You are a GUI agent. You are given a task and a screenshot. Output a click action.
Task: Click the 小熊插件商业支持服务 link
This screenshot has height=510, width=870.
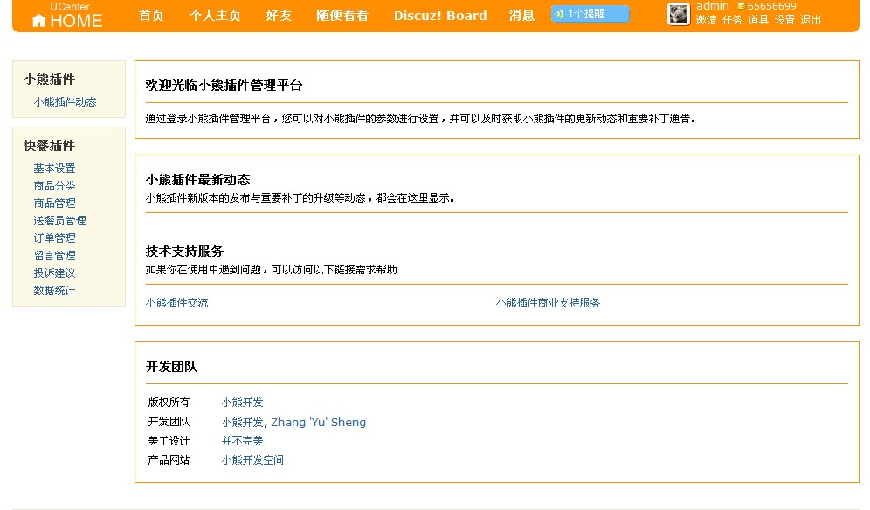[x=549, y=303]
